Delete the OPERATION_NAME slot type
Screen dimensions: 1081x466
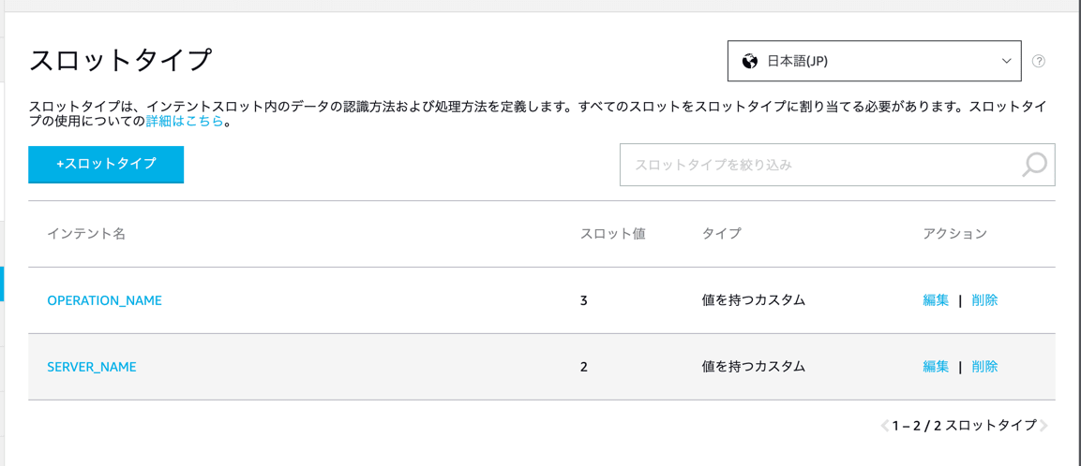coord(984,300)
